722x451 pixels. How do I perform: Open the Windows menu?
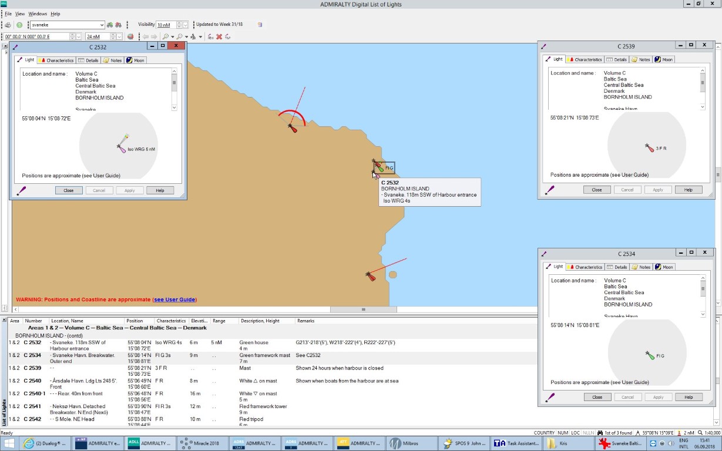(x=38, y=14)
